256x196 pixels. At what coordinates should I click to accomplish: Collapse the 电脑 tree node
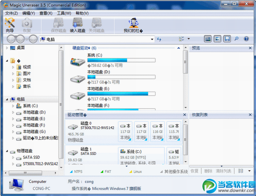tap(7, 100)
